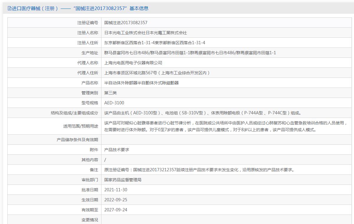Click the 批准日期 label
The image size is (354, 224).
(x=90, y=190)
